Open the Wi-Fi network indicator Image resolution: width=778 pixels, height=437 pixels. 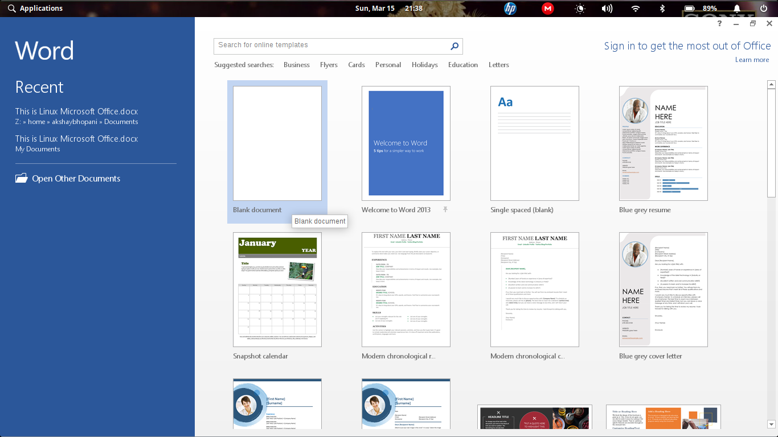(x=636, y=9)
